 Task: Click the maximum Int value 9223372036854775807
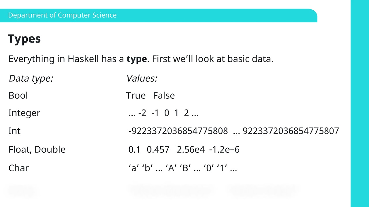(291, 131)
